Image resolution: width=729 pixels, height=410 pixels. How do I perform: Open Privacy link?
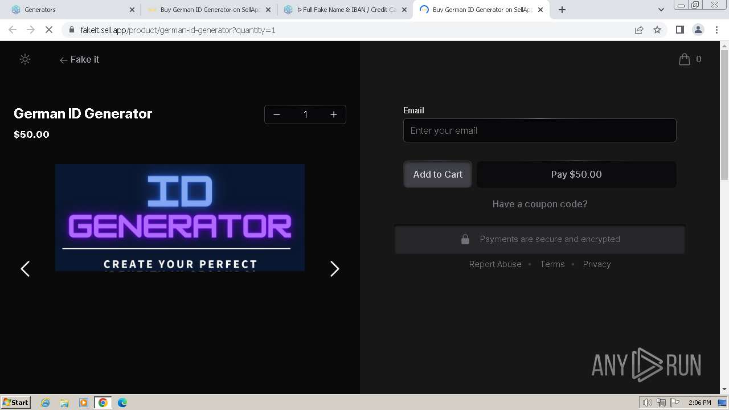(596, 264)
